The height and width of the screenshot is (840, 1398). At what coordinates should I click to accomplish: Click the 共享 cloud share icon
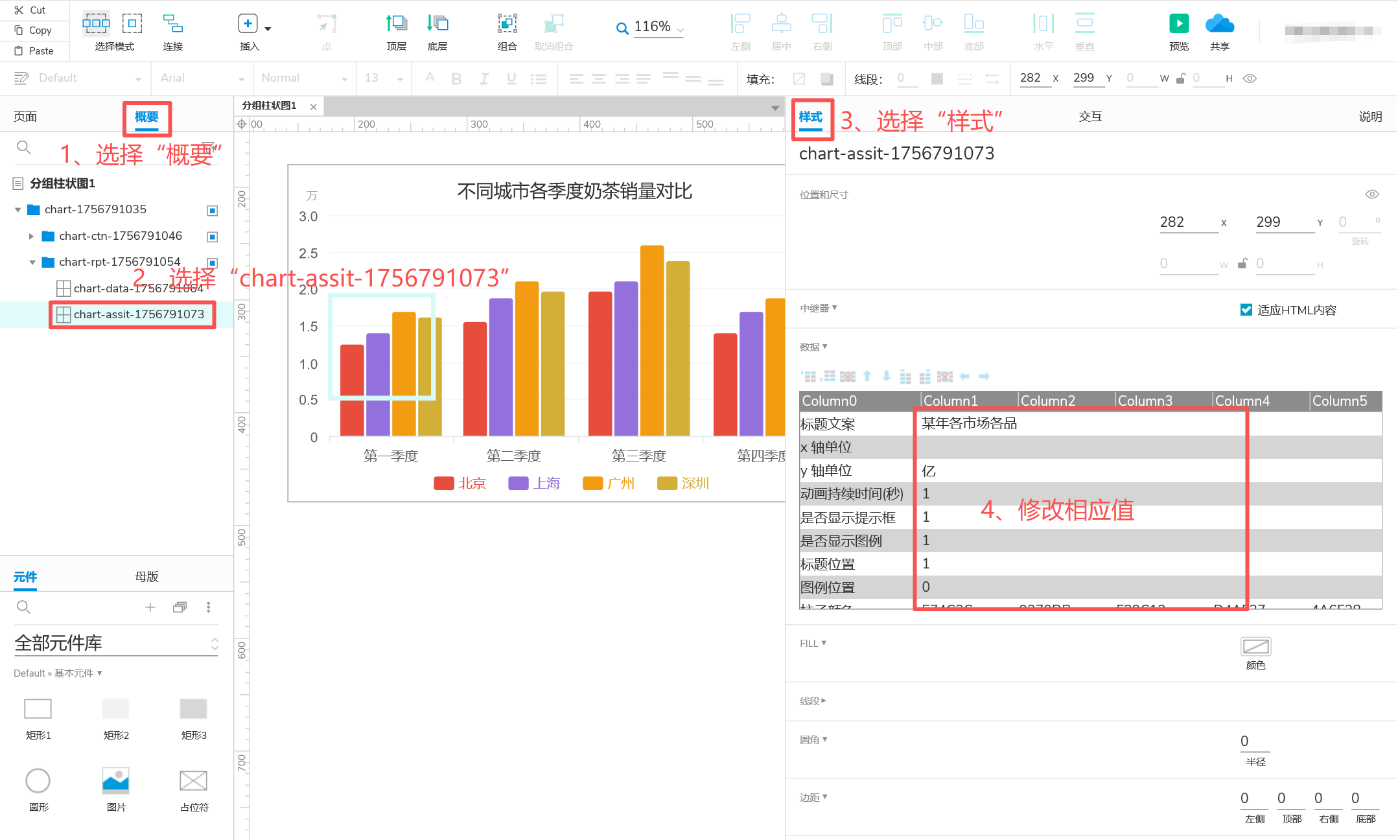coord(1220,23)
